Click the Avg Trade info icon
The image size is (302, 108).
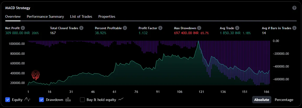click(237, 28)
